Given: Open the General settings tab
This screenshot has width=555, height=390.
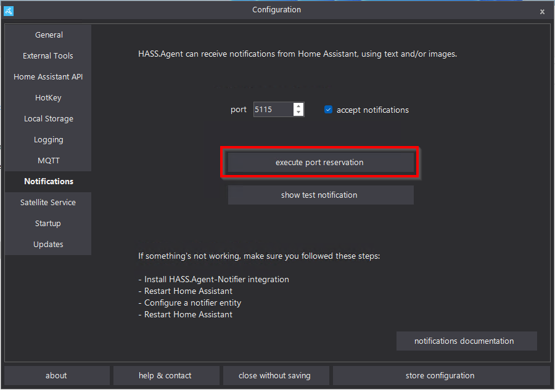Looking at the screenshot, I should pyautogui.click(x=49, y=35).
